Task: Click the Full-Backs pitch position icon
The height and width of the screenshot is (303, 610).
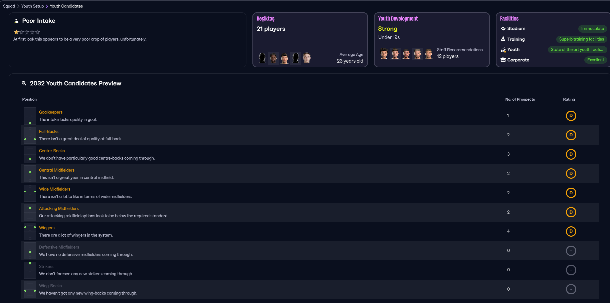Action: pos(30,135)
